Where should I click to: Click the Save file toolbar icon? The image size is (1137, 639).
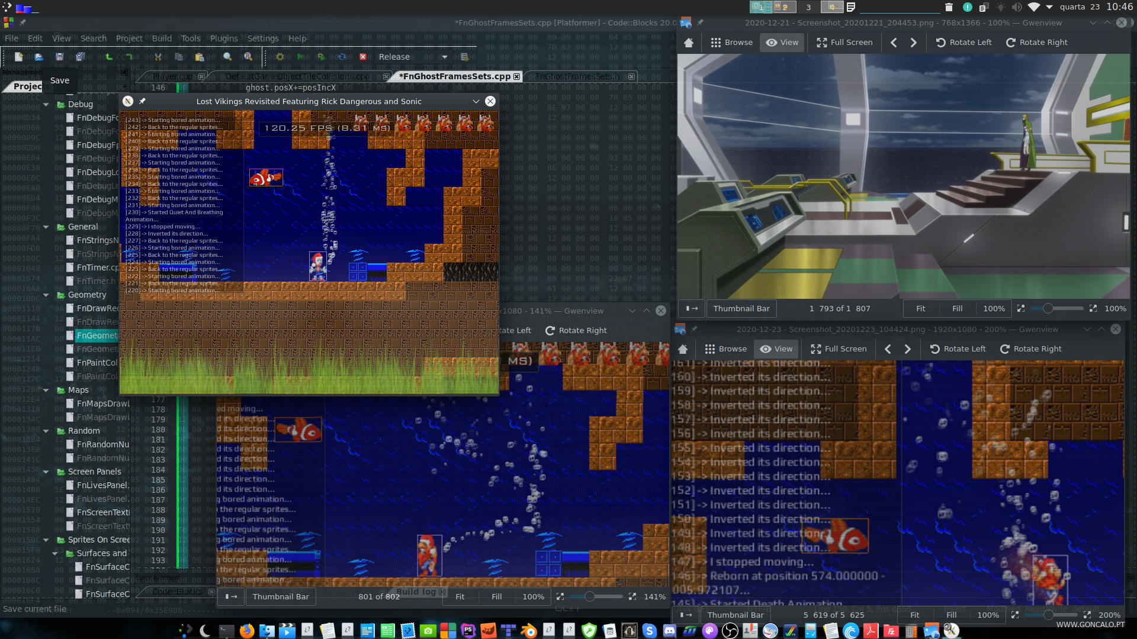coord(59,57)
